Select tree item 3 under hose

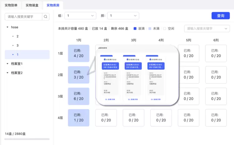click(x=17, y=45)
